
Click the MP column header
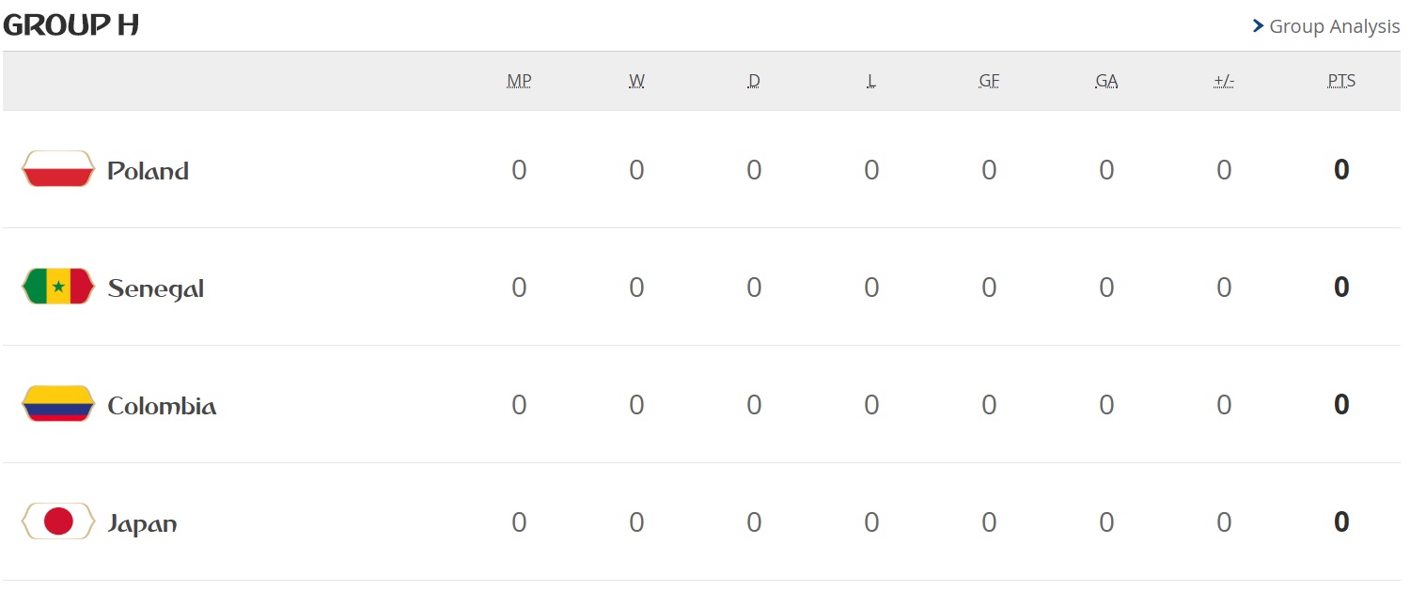point(519,81)
